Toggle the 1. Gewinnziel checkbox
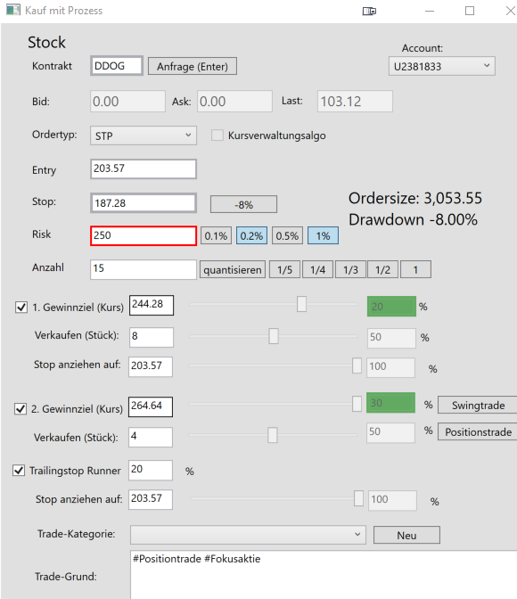This screenshot has width=517, height=599. coord(21,308)
